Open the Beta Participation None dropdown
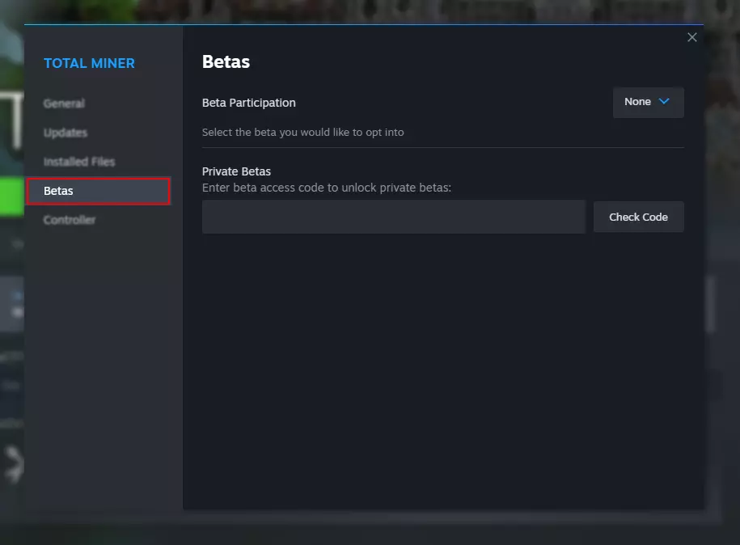Screen dimensions: 740x545 (x=648, y=102)
